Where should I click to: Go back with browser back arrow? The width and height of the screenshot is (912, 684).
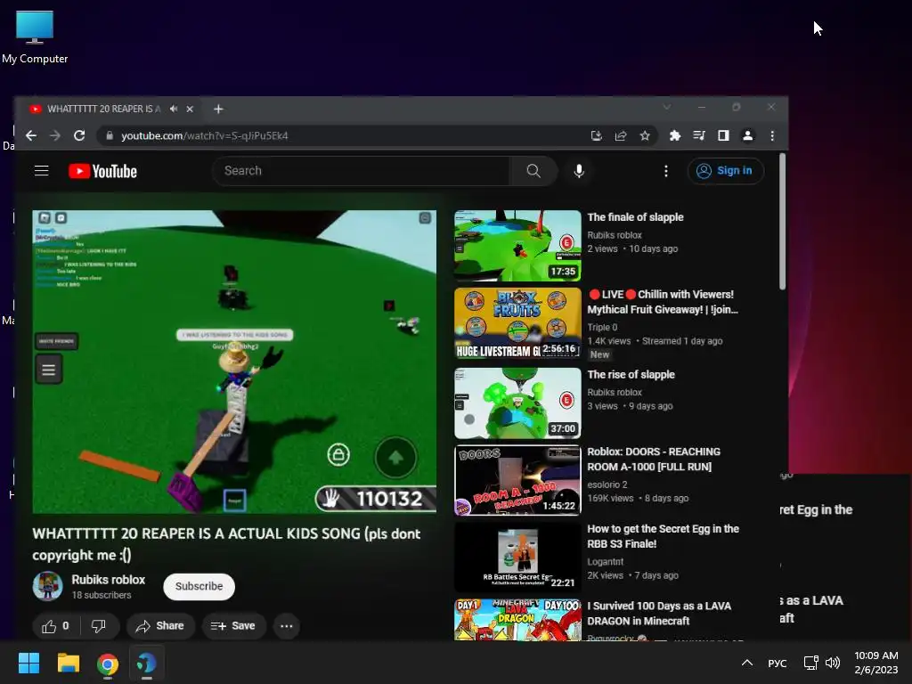[31, 135]
